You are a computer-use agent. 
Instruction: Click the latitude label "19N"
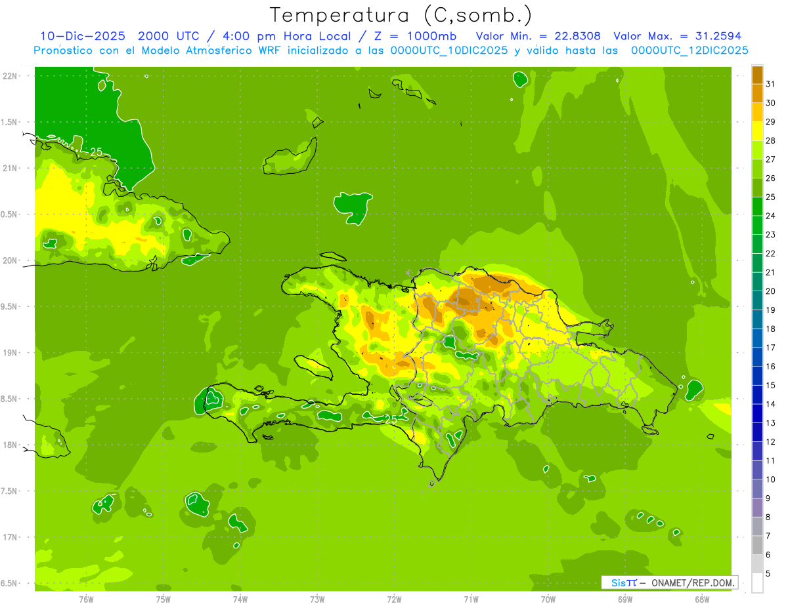point(10,353)
